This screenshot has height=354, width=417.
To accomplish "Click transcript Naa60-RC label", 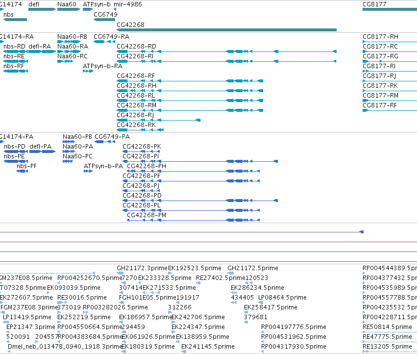I will 73,56.
